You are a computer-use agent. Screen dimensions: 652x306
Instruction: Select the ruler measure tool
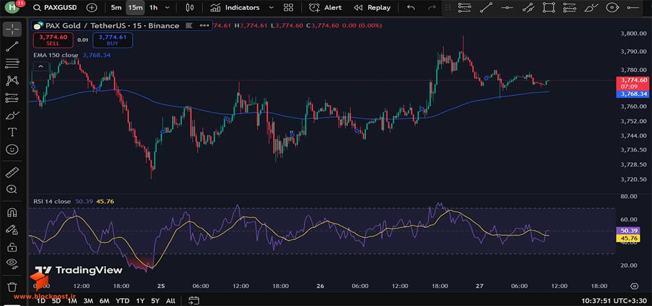(12, 172)
